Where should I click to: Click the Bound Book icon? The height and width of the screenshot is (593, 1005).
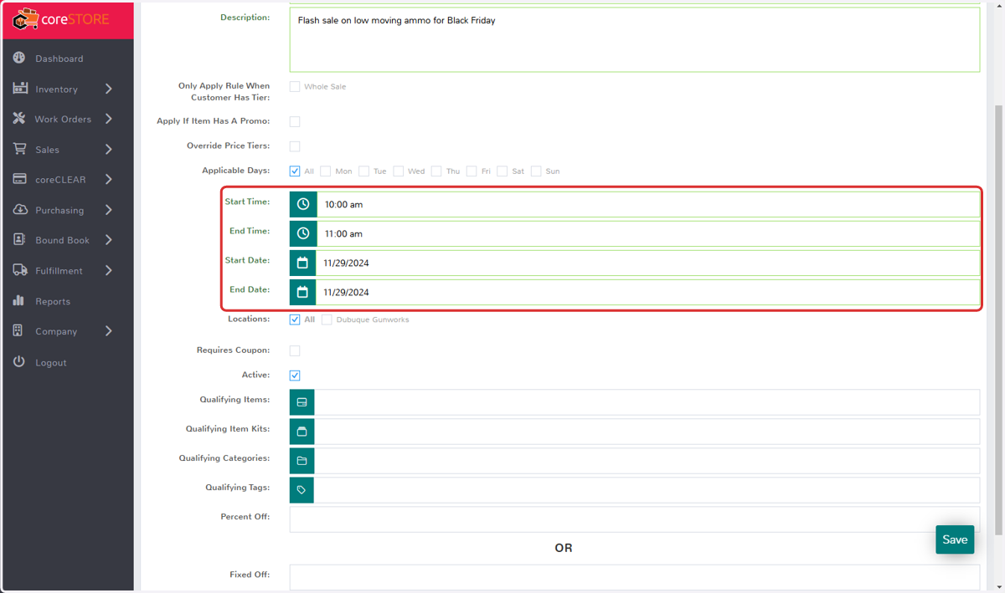click(19, 240)
